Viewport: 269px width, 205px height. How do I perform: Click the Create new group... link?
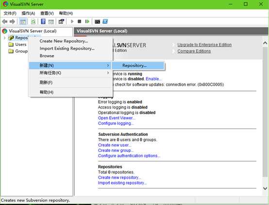coord(116,150)
